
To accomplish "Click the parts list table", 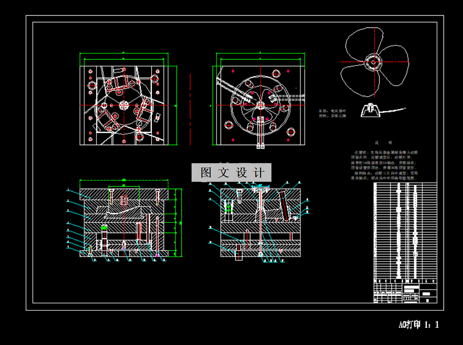I will [x=405, y=233].
